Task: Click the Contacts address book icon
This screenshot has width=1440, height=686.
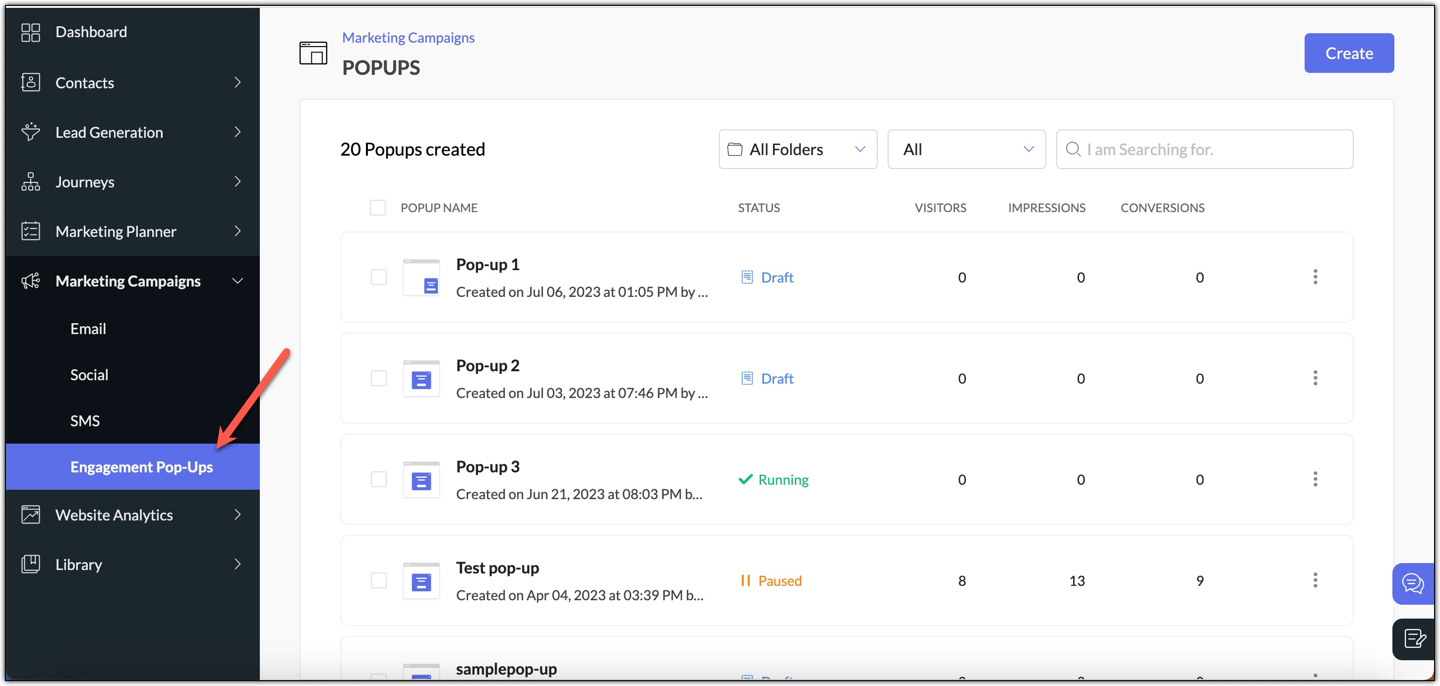Action: click(x=31, y=82)
